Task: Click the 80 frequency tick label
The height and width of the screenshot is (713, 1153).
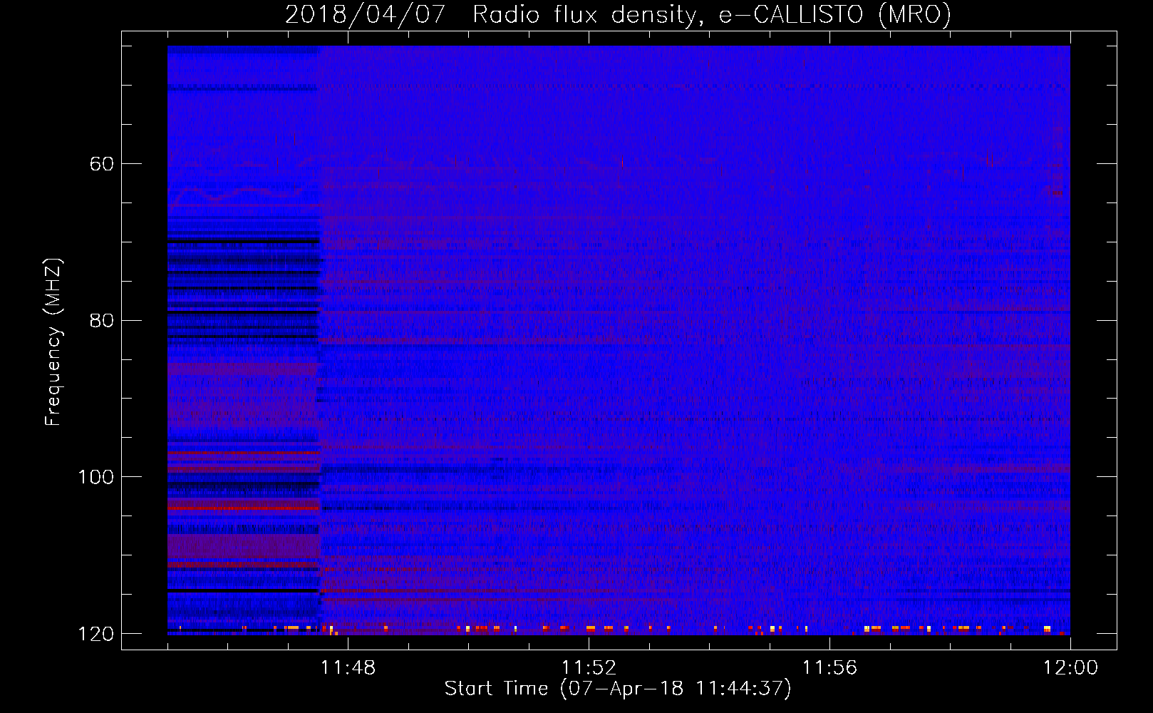Action: (x=101, y=320)
